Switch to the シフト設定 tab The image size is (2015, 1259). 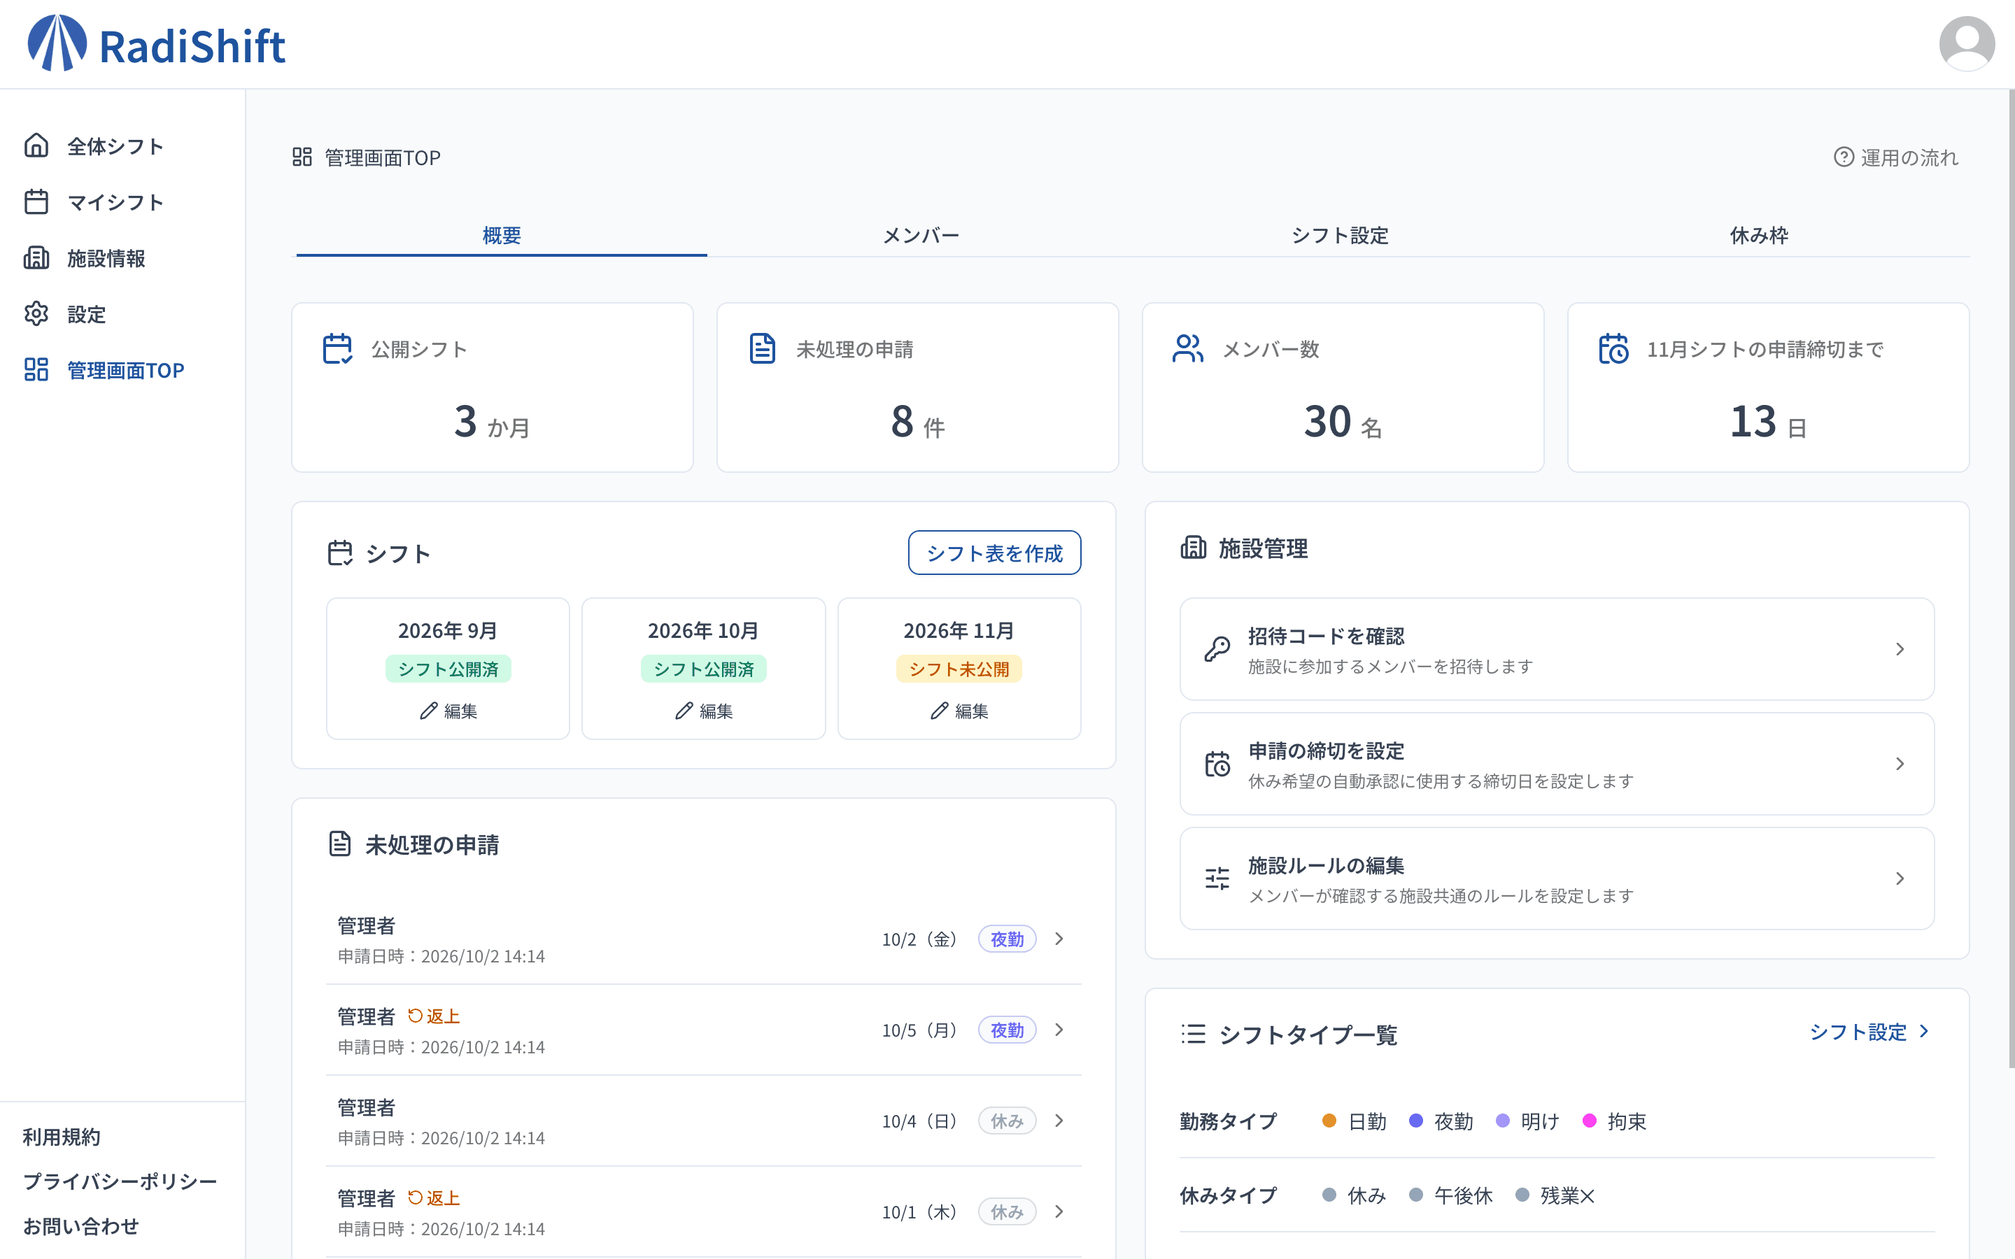pyautogui.click(x=1340, y=236)
